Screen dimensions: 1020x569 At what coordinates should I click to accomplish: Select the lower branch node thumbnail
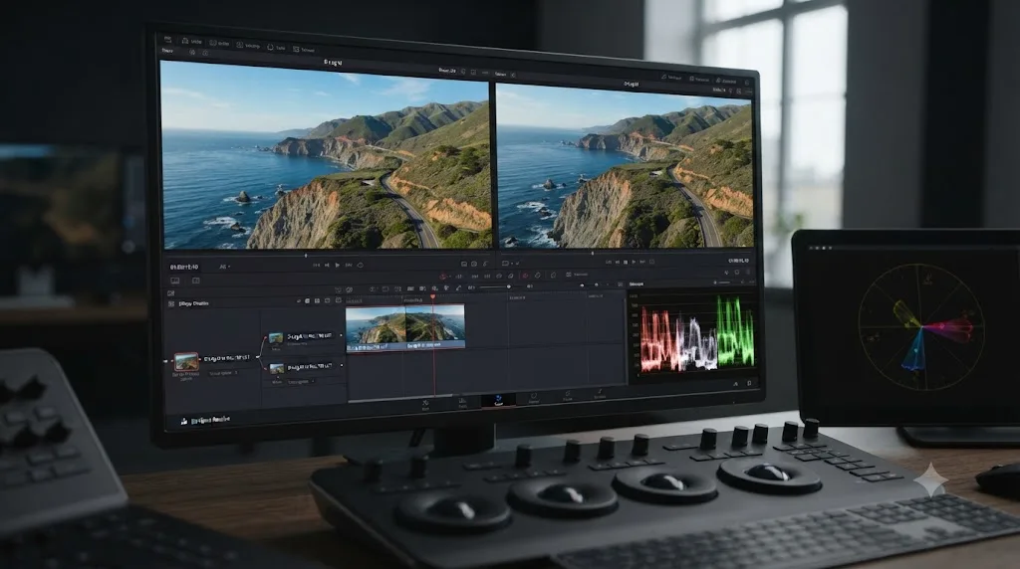277,368
